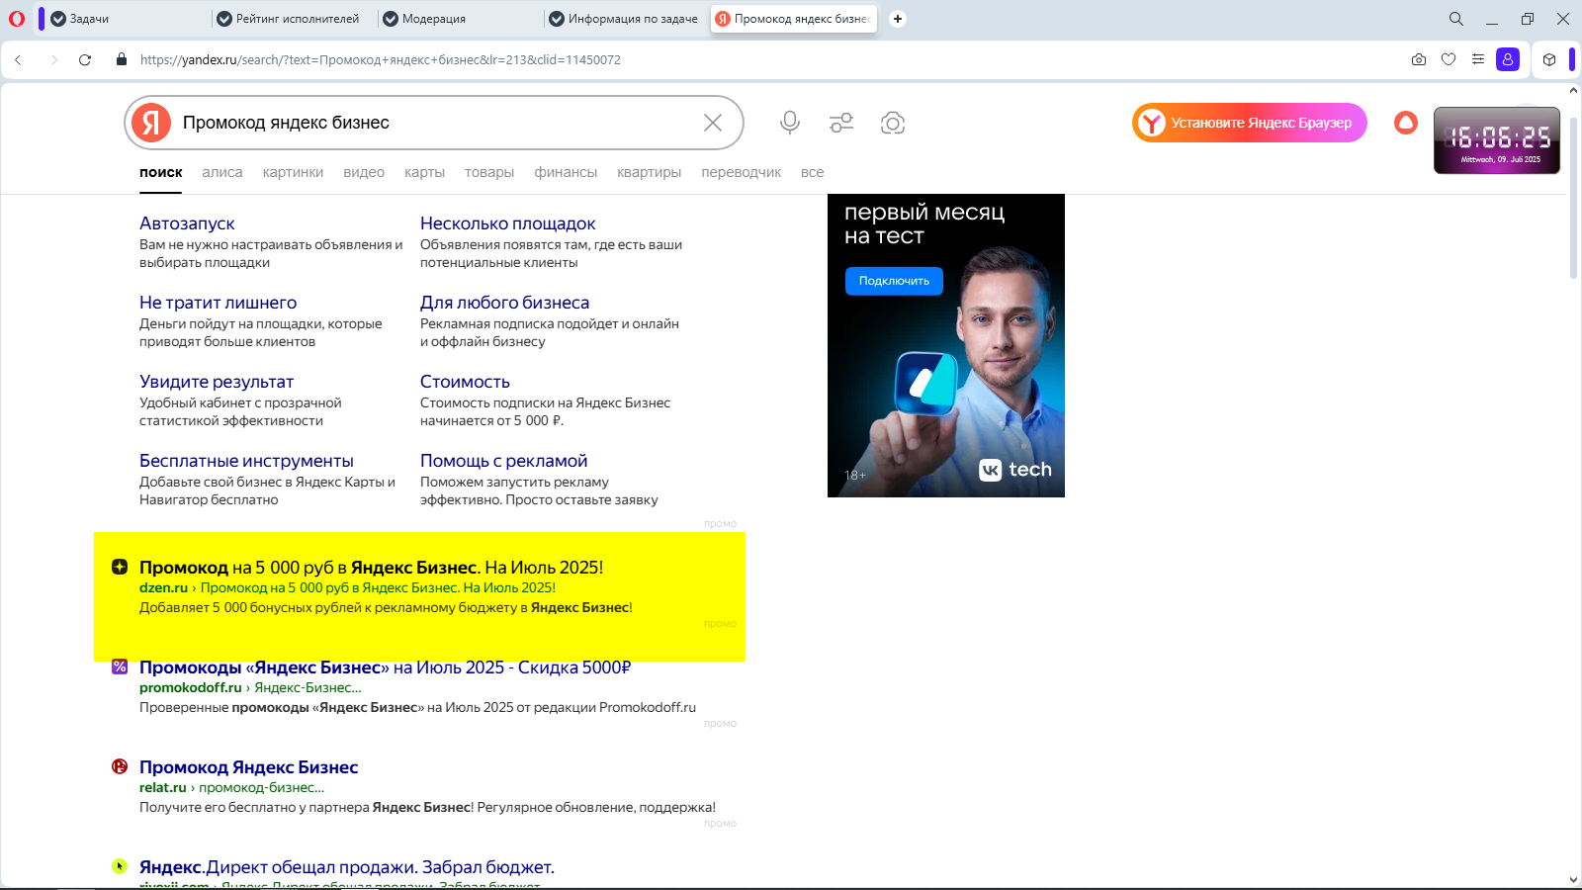Click the scroll-down arrow of scrollbar
This screenshot has height=890, width=1582.
pos(1573,879)
